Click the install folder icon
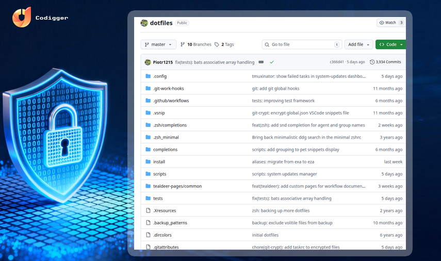 tap(148, 161)
